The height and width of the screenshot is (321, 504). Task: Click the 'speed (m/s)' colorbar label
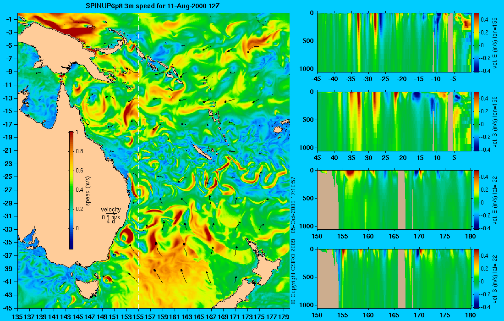(x=88, y=191)
